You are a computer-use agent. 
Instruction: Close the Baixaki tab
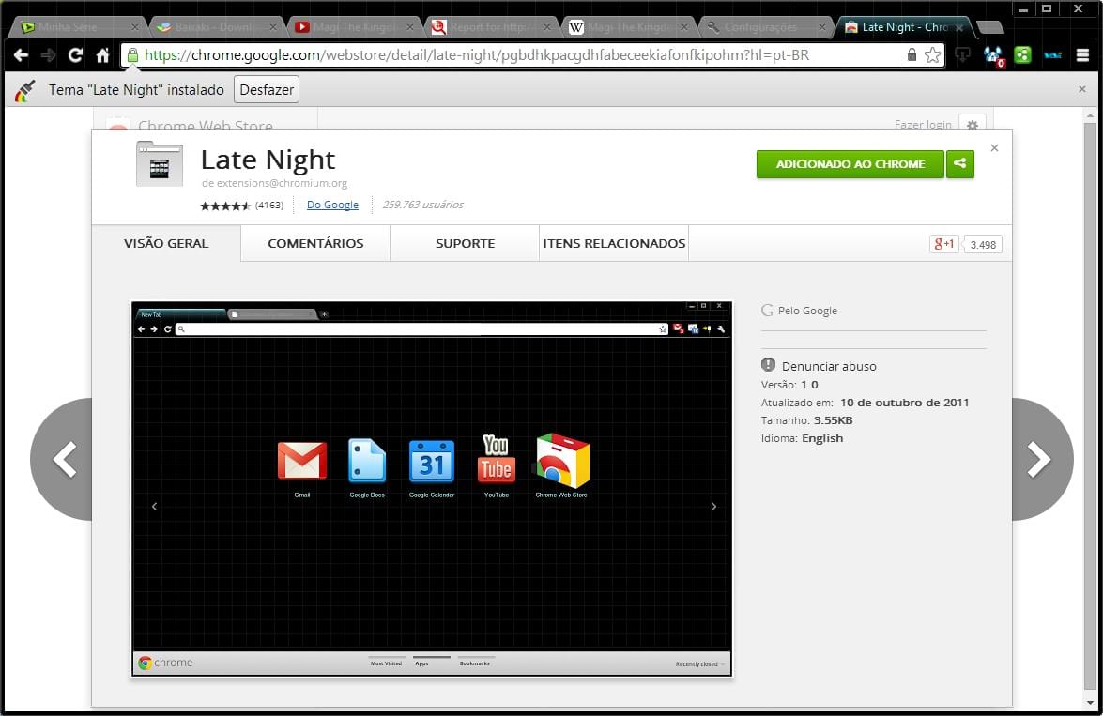click(x=272, y=27)
